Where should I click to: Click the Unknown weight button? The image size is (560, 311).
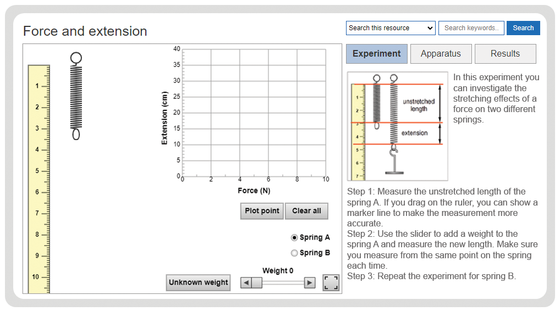pos(198,282)
